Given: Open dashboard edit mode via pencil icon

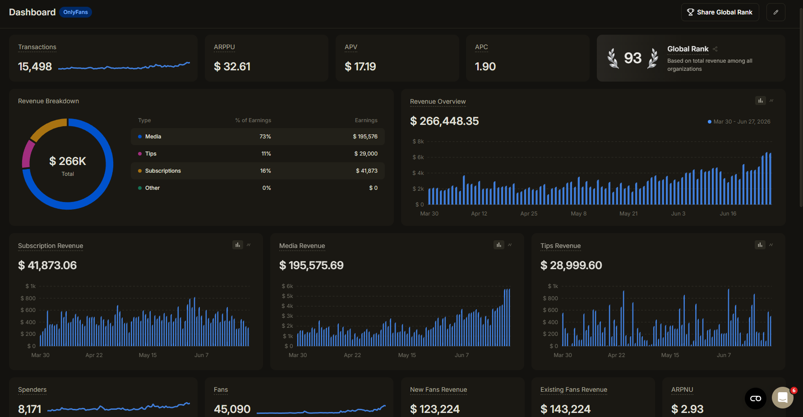Looking at the screenshot, I should pos(776,12).
